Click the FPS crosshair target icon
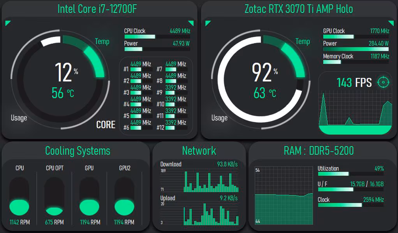 [x=383, y=82]
